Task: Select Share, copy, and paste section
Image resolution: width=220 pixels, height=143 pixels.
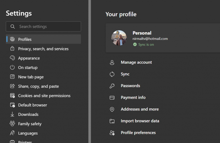Action: pos(38,86)
